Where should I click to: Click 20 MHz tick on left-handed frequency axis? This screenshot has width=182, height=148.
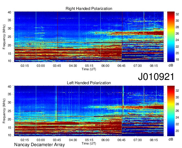[10, 119]
